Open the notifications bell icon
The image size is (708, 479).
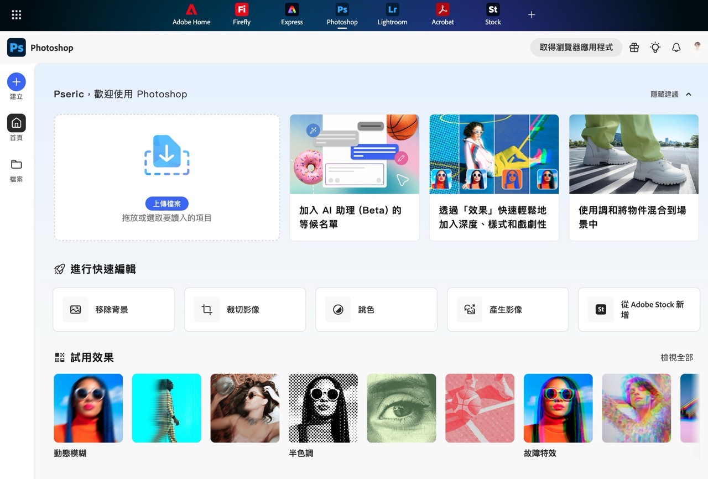[x=676, y=48]
